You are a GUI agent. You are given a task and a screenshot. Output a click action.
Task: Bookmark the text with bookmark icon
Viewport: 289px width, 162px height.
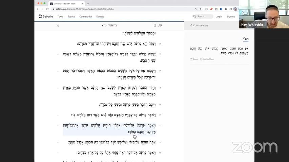click(x=154, y=25)
